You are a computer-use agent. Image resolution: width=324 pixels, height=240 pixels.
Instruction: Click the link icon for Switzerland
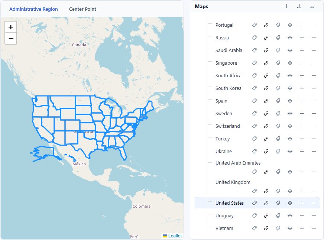(266, 126)
